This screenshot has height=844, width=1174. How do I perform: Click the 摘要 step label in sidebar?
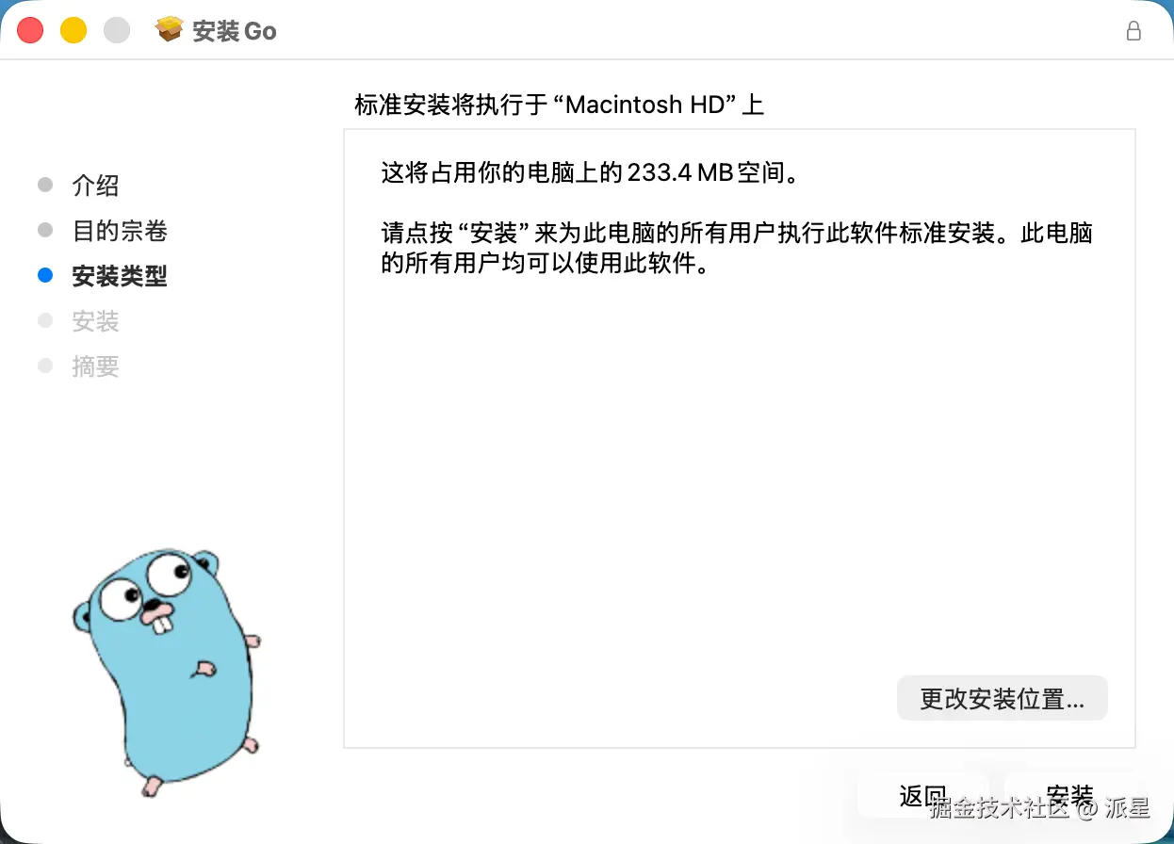[x=95, y=366]
